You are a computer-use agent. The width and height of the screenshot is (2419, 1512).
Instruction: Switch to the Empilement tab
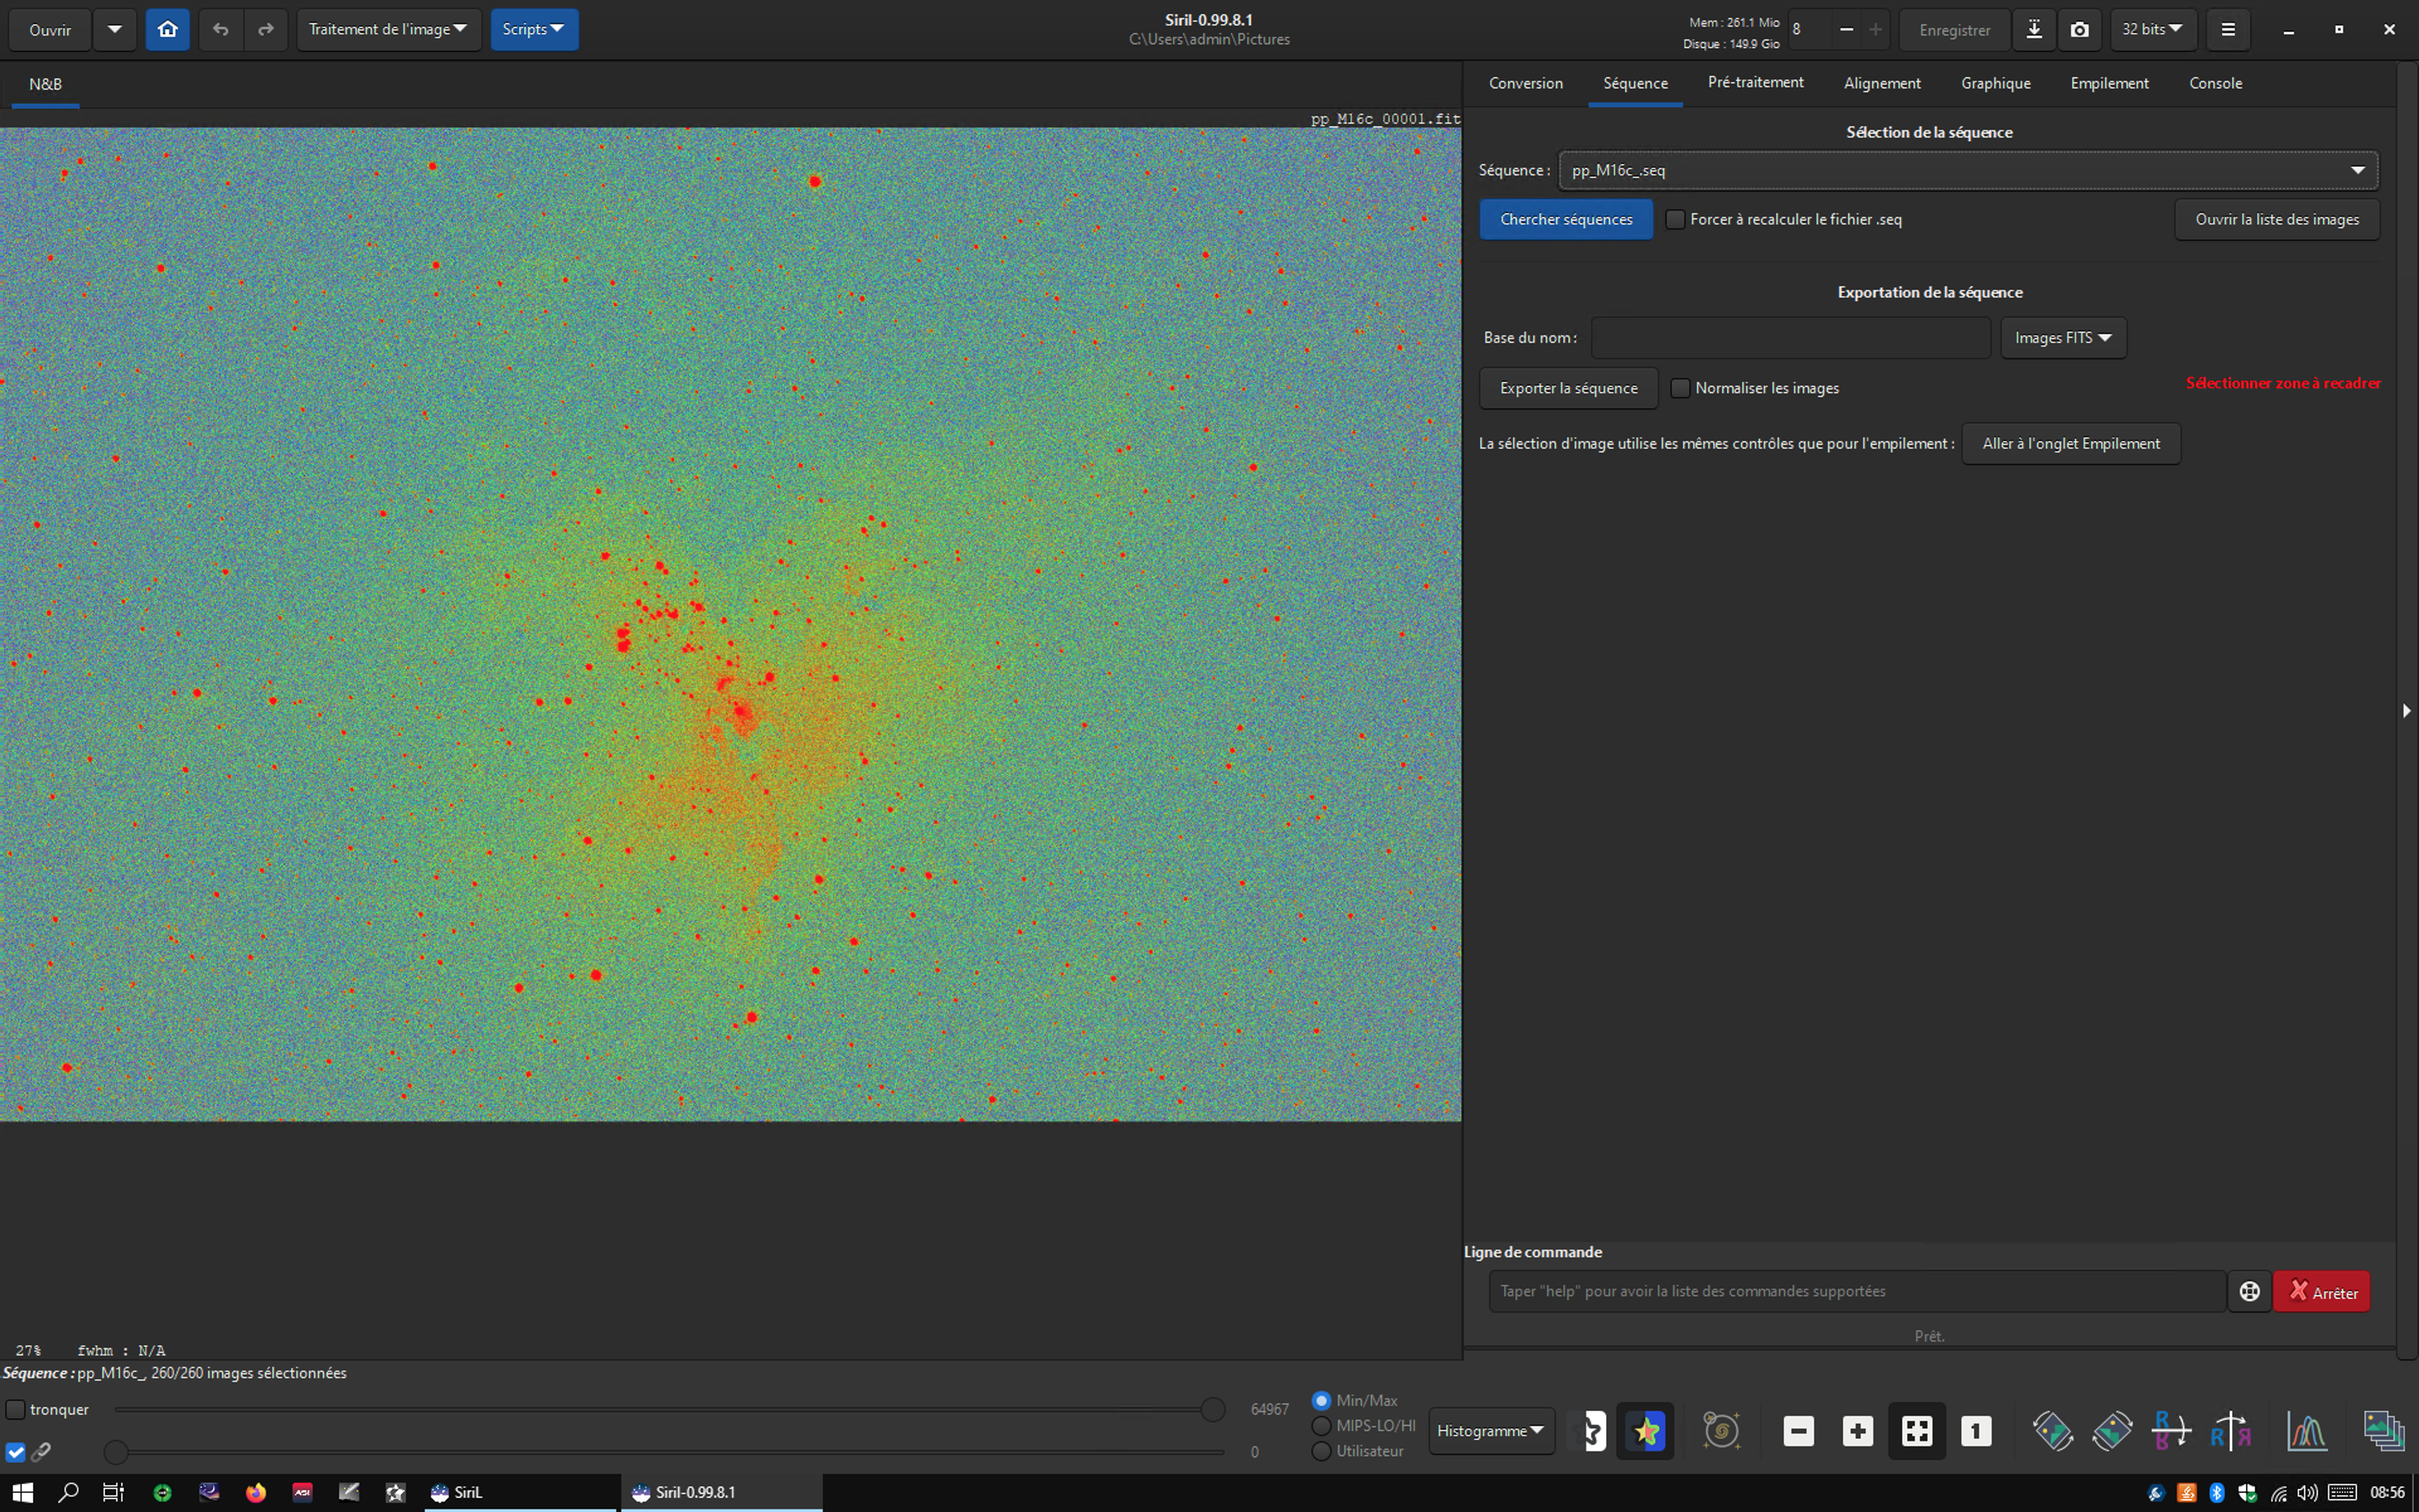pyautogui.click(x=2109, y=83)
